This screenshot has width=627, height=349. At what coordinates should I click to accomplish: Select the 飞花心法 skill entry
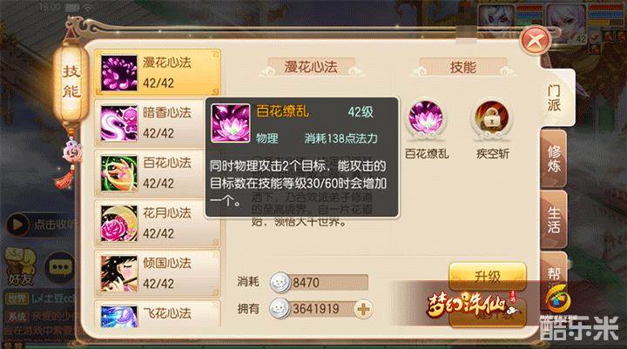click(157, 314)
